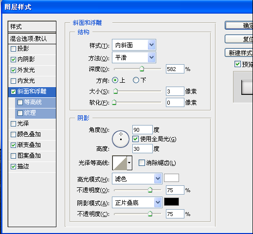Open the 样式 bevel style dropdown

134,45
